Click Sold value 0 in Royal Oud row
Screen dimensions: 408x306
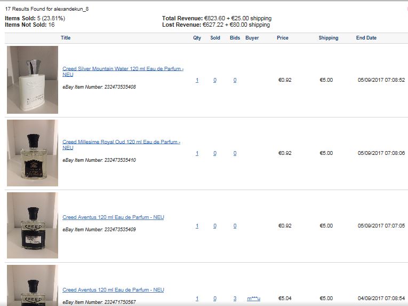[x=215, y=153]
